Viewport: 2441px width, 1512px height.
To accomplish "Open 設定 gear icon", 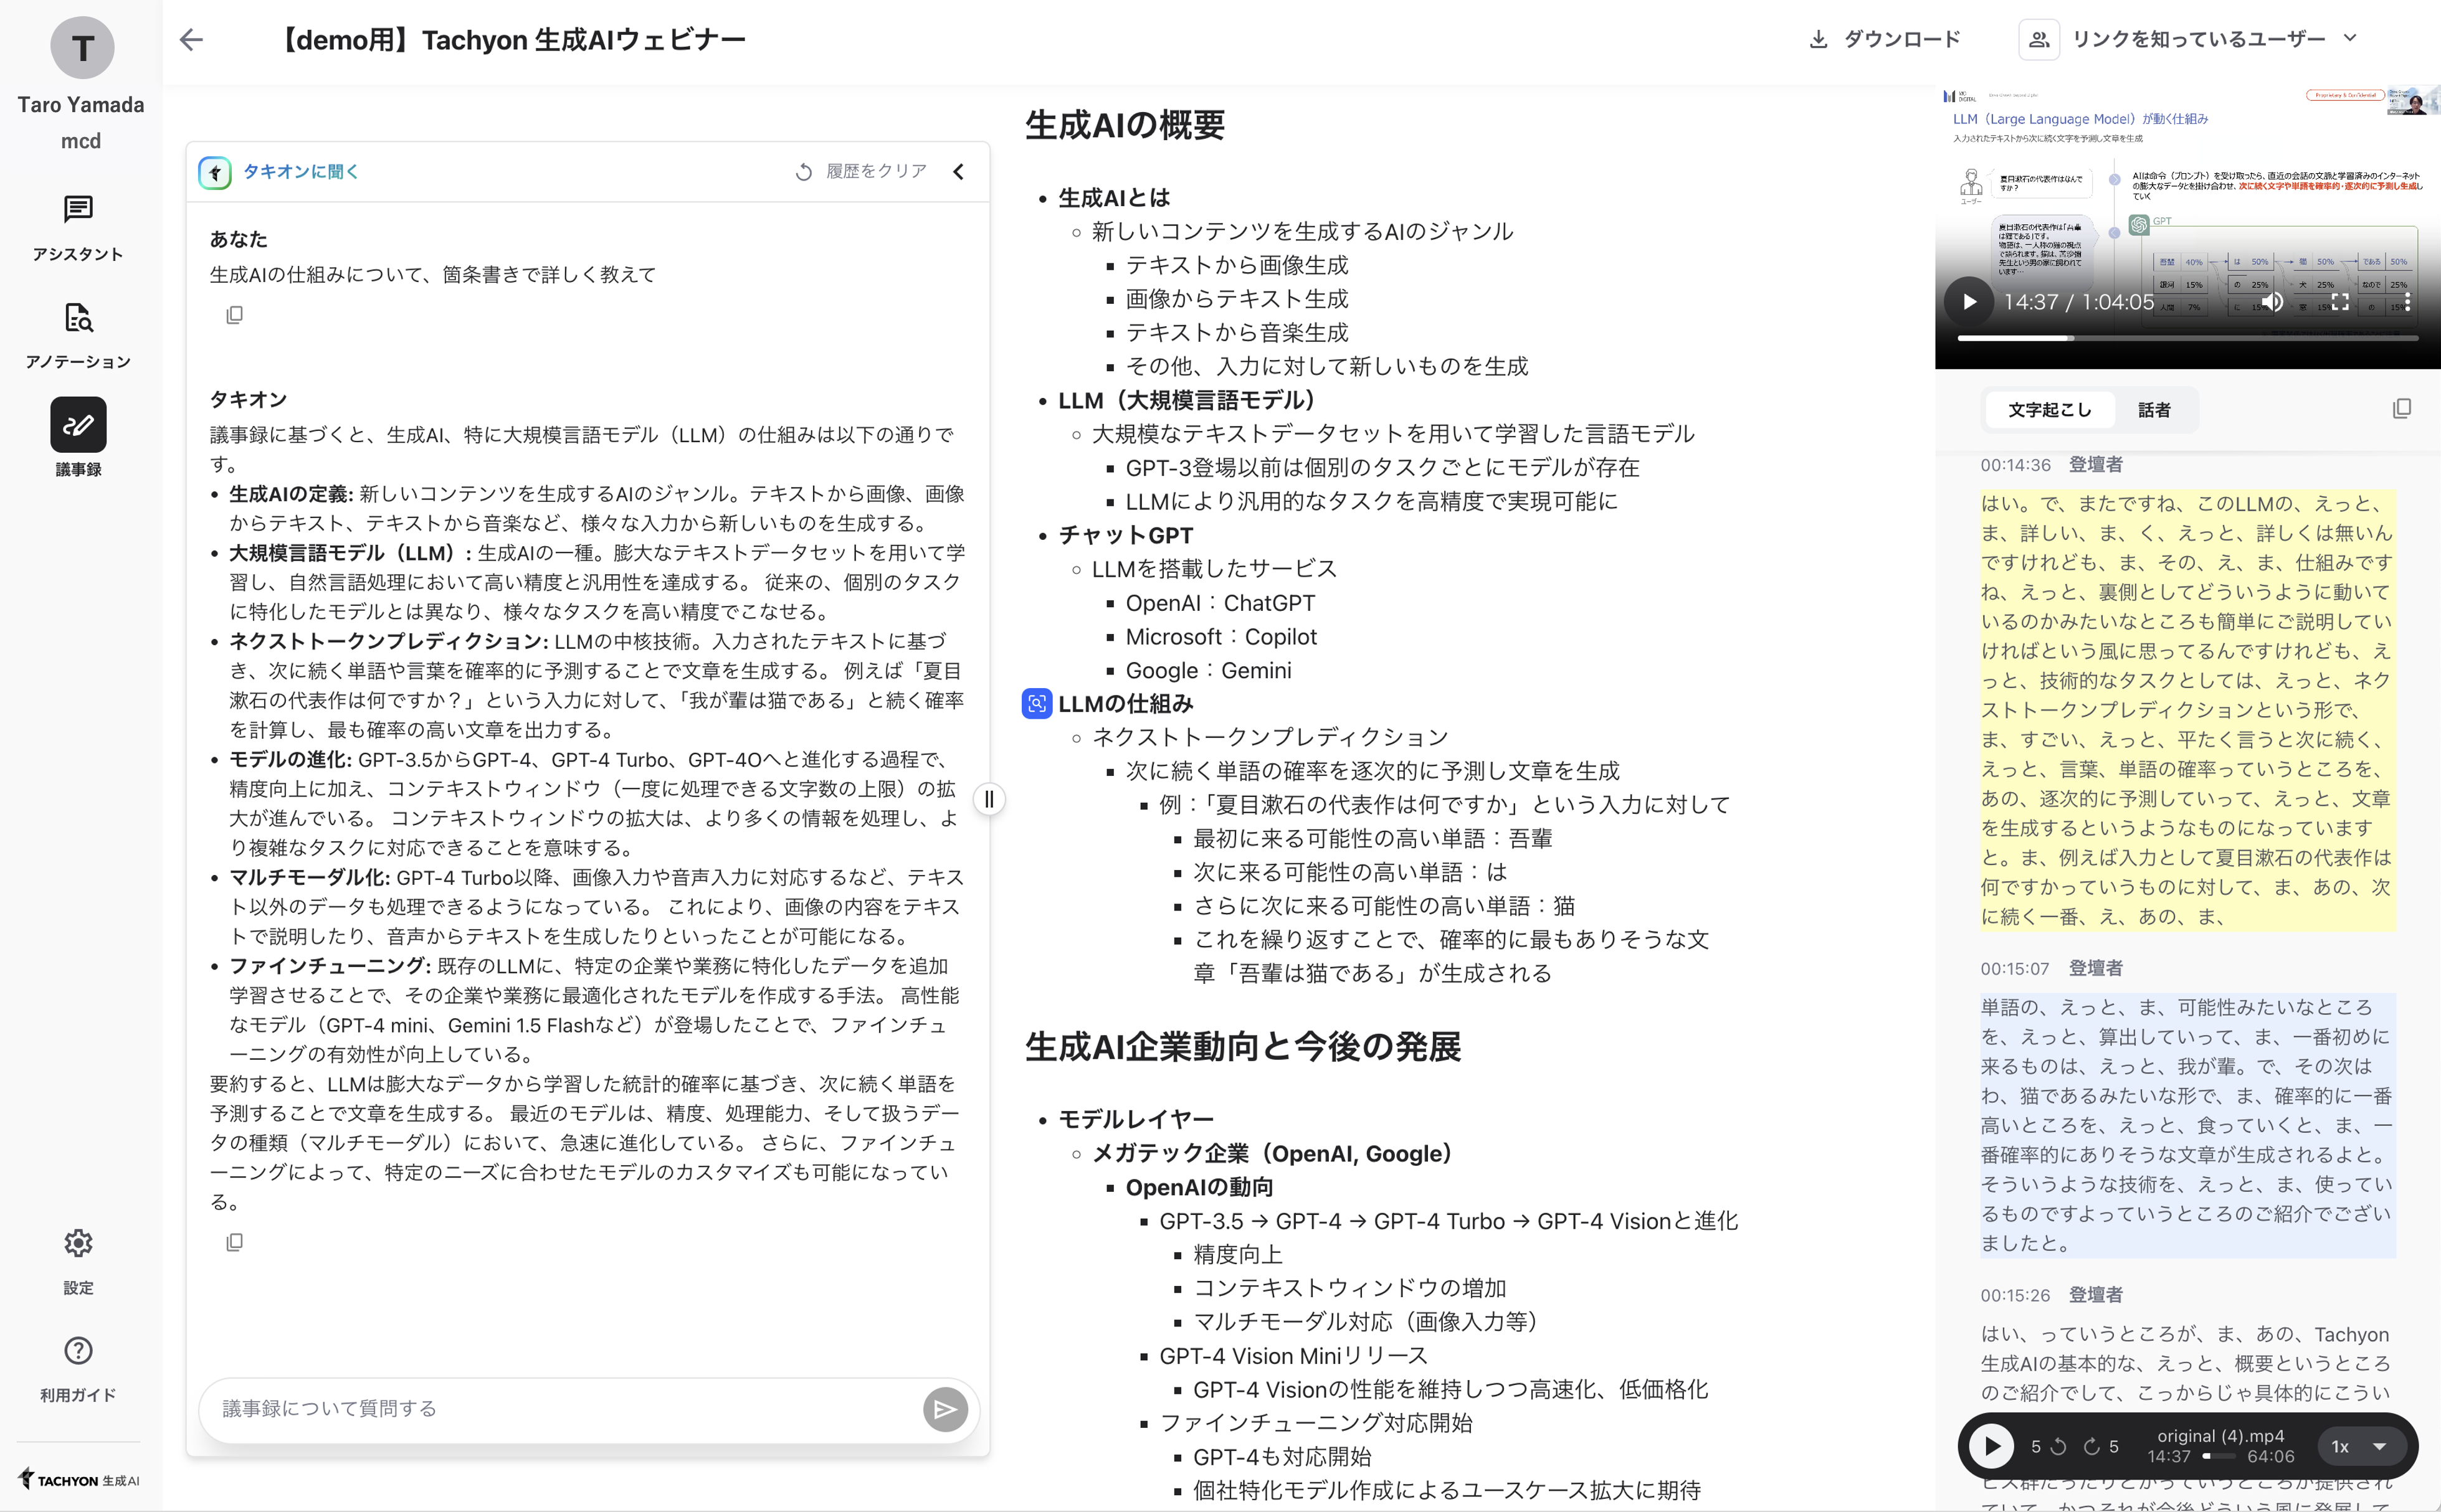I will pos(78,1243).
